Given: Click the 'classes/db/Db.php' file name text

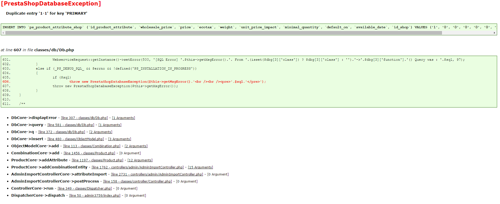Looking at the screenshot, I should [x=54, y=50].
